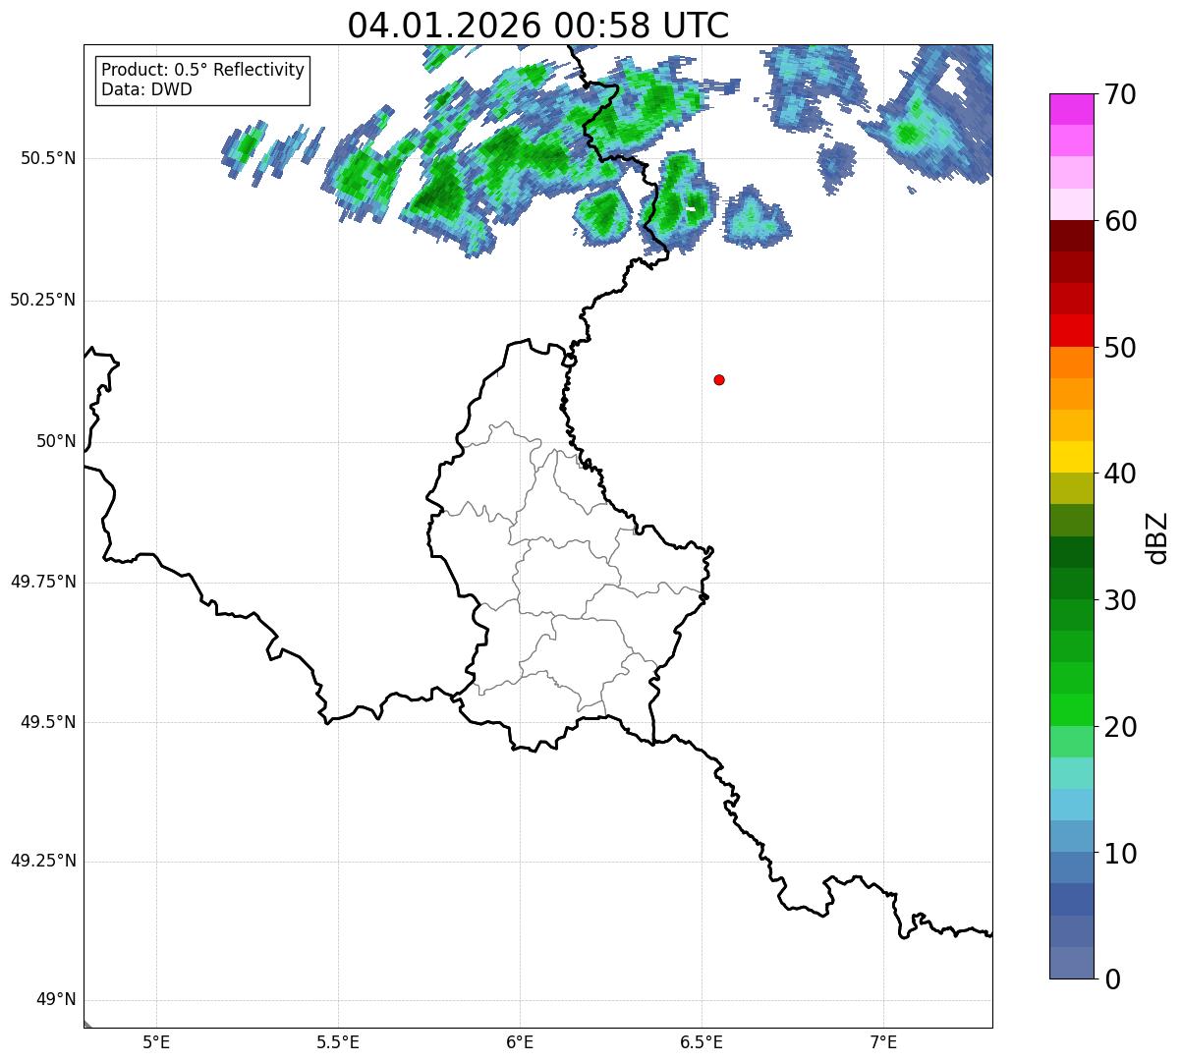Click the 60 colorbar tick label
1181x1062 pixels.
tap(1120, 222)
